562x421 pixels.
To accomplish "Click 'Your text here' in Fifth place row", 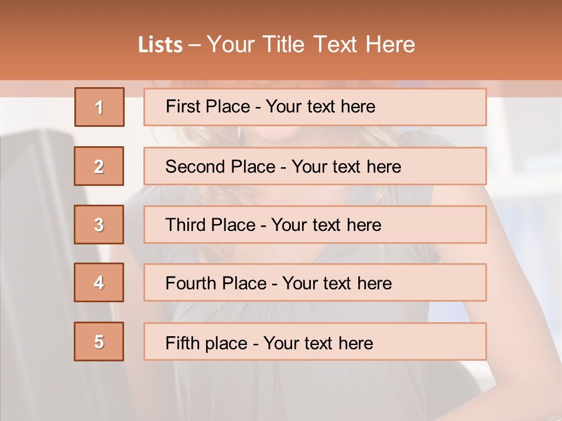I will click(x=318, y=343).
